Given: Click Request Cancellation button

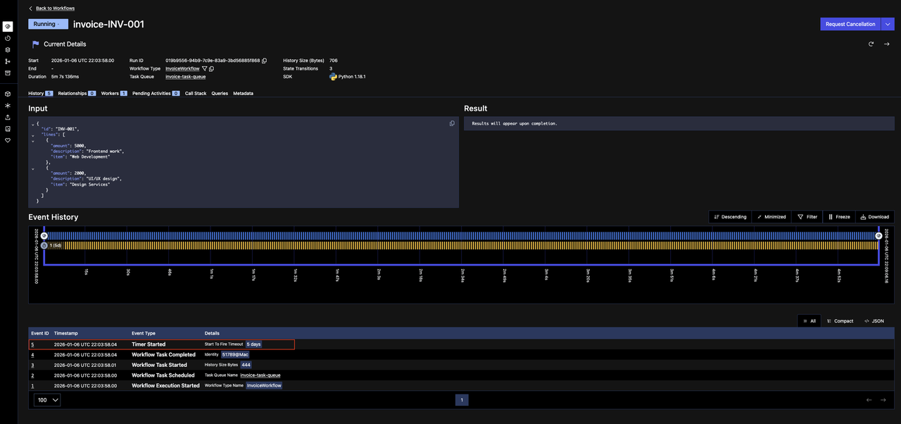Looking at the screenshot, I should 850,24.
